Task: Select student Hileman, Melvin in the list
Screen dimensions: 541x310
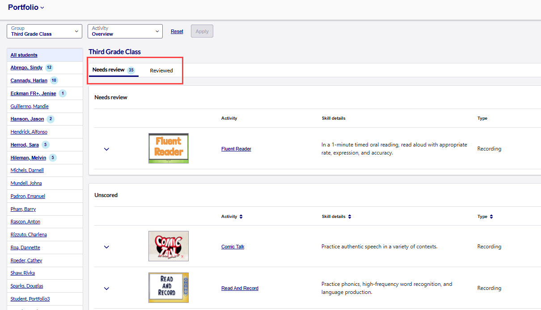Action: pos(28,158)
